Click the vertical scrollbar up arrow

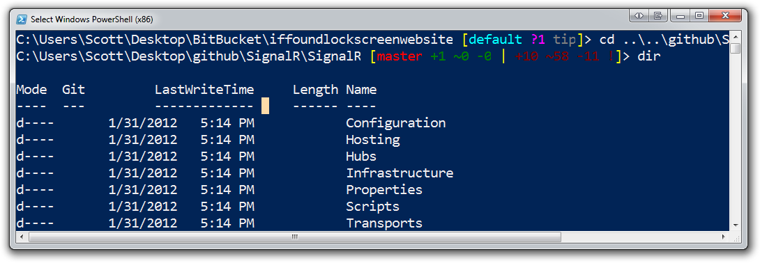point(736,37)
